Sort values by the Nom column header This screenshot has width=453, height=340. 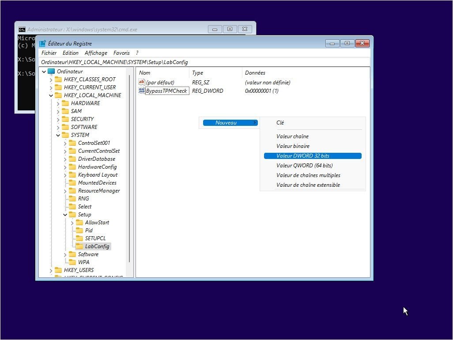[162, 73]
